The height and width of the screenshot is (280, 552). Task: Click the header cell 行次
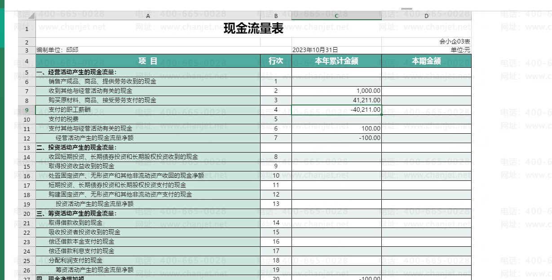pos(276,61)
